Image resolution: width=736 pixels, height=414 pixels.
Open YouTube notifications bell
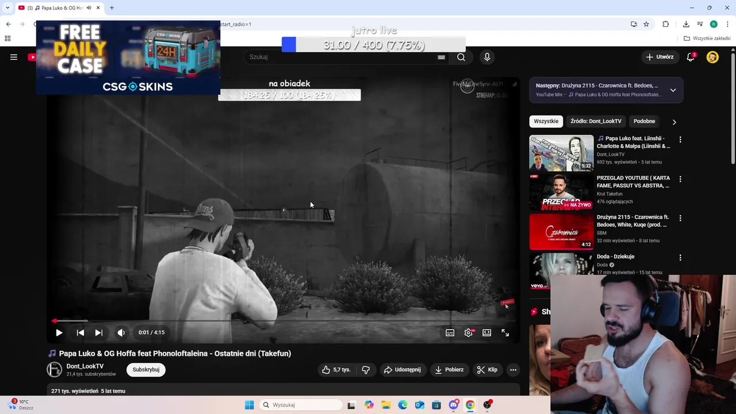(x=691, y=57)
